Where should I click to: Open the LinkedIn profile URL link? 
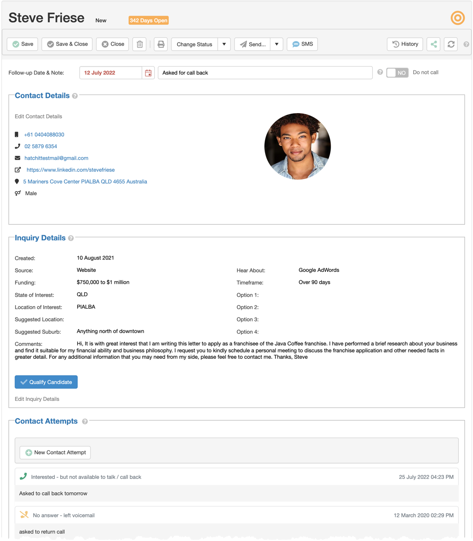pos(70,170)
